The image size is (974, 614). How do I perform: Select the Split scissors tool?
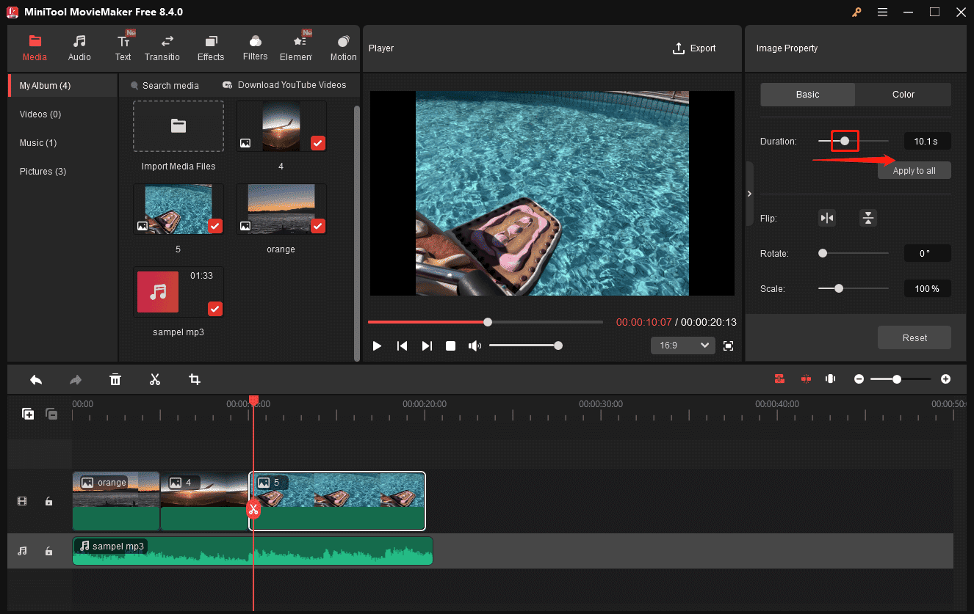[x=155, y=379]
